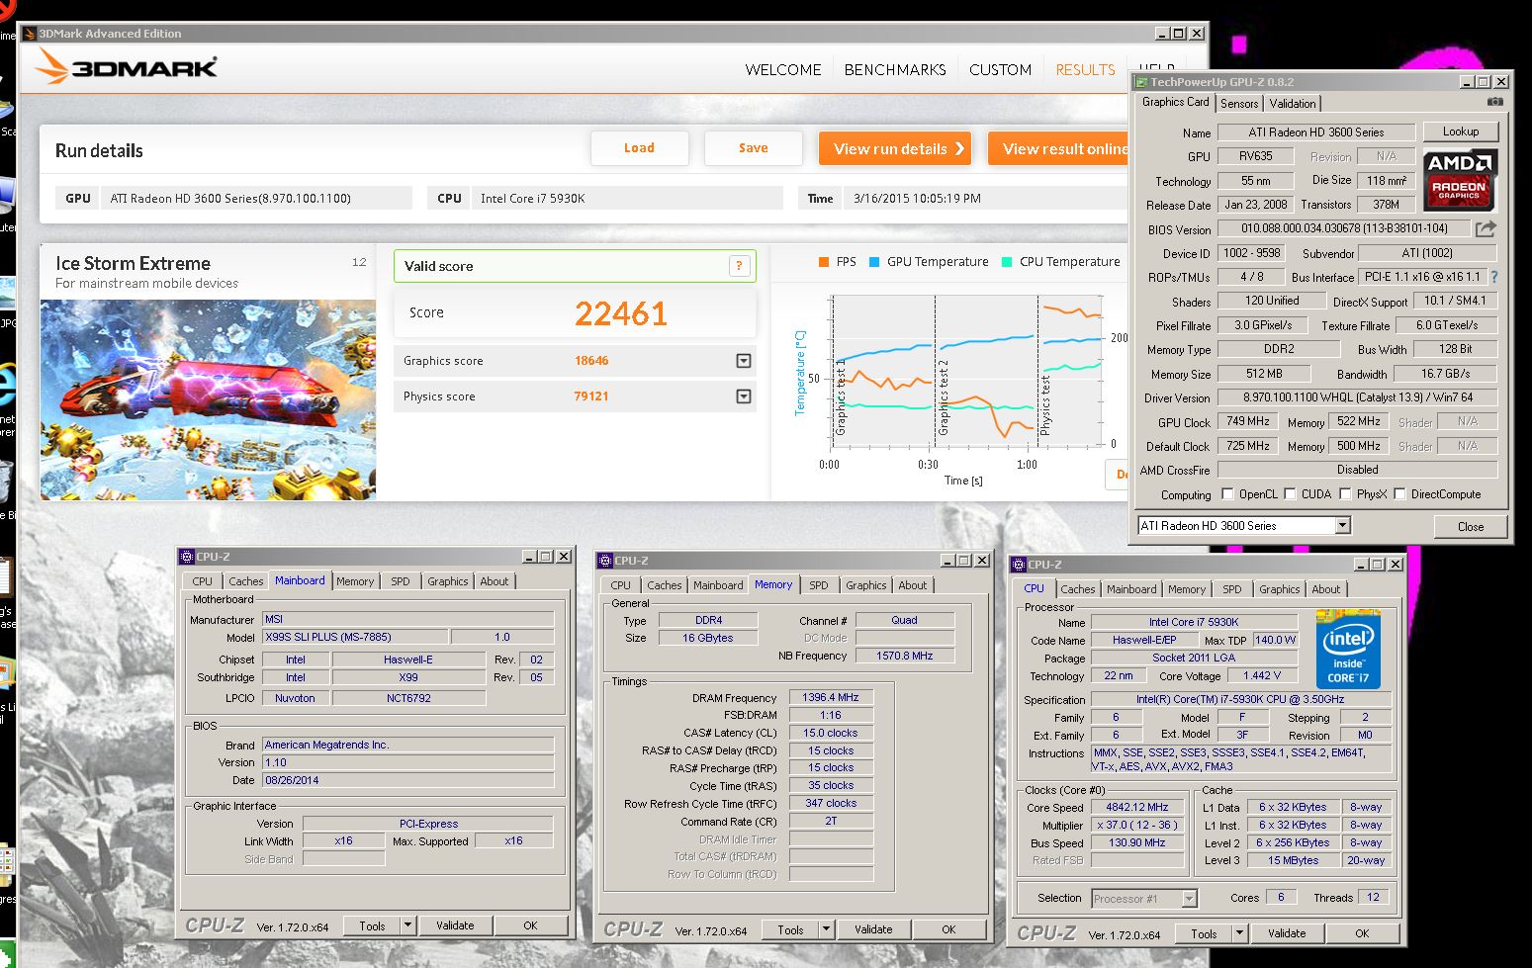Click the Intel Core i7 logo in CPU-Z

pyautogui.click(x=1348, y=649)
